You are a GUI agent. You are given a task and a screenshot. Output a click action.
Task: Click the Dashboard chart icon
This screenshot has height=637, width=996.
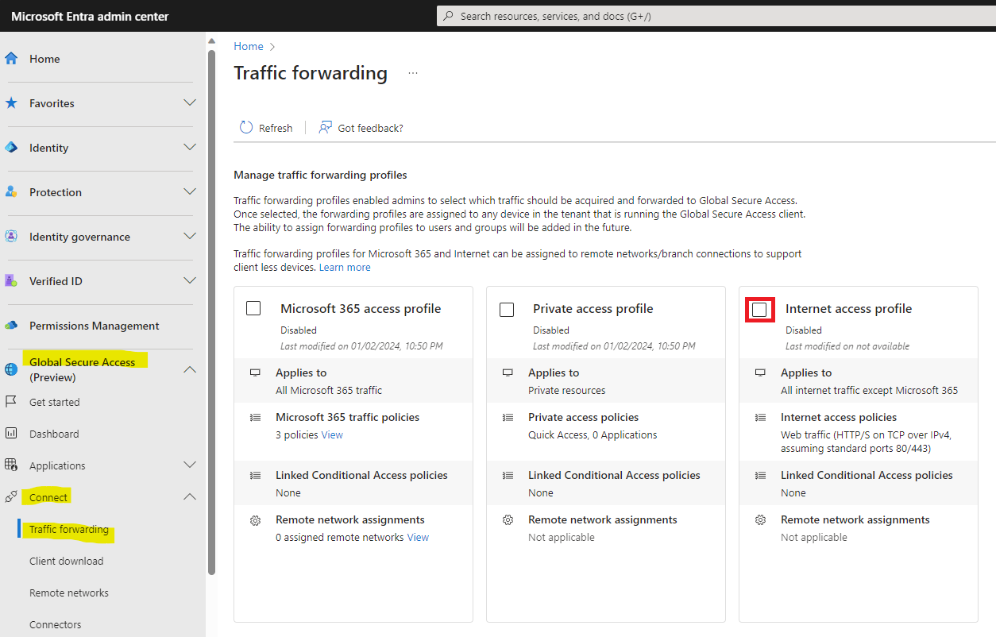pyautogui.click(x=11, y=434)
